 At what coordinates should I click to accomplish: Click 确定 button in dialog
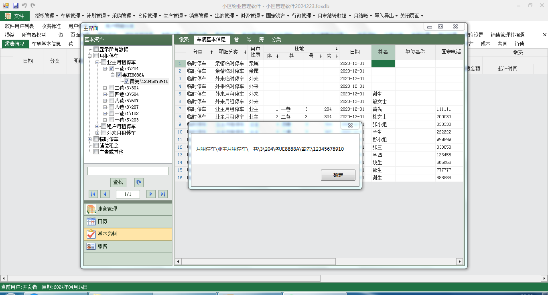(x=338, y=175)
